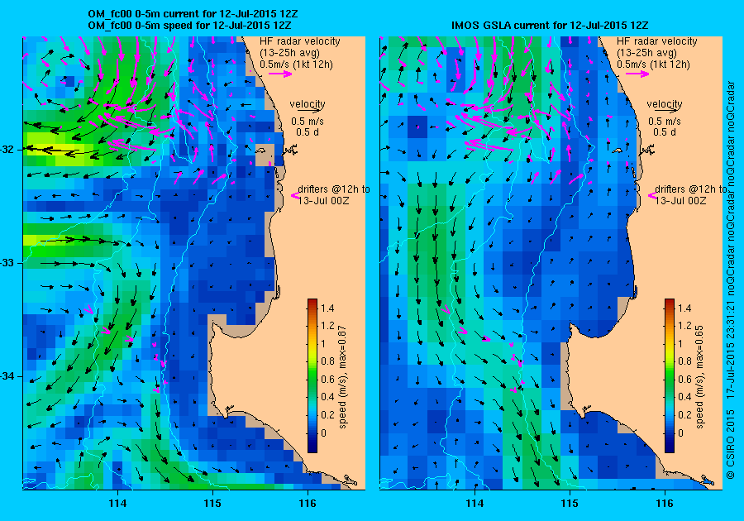Image resolution: width=744 pixels, height=521 pixels.
Task: Click latitude label -32 on left axis
Action: (x=9, y=150)
